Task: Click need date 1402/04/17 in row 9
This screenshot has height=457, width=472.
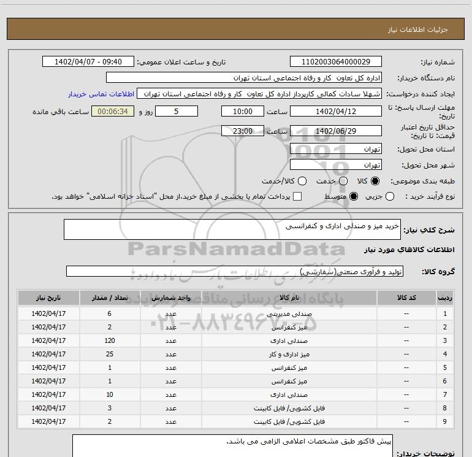Action: coord(48,421)
